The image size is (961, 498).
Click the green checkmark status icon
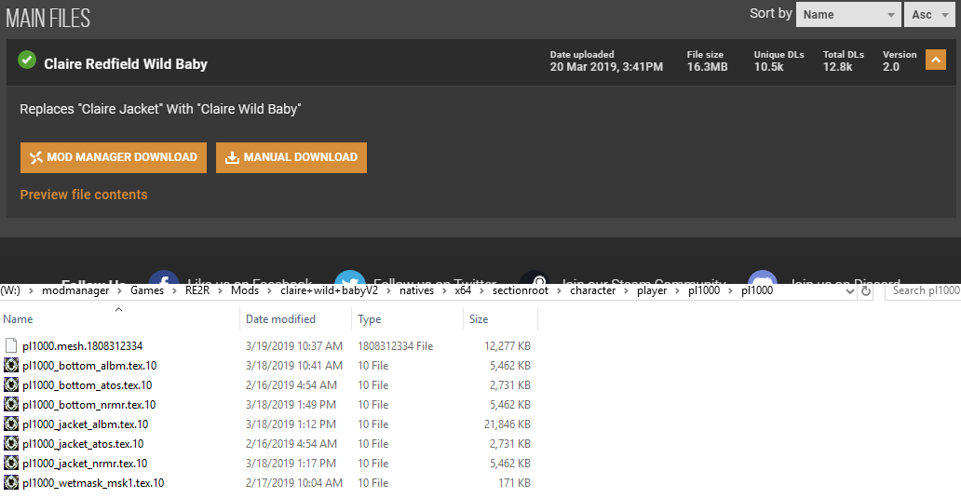click(x=27, y=60)
